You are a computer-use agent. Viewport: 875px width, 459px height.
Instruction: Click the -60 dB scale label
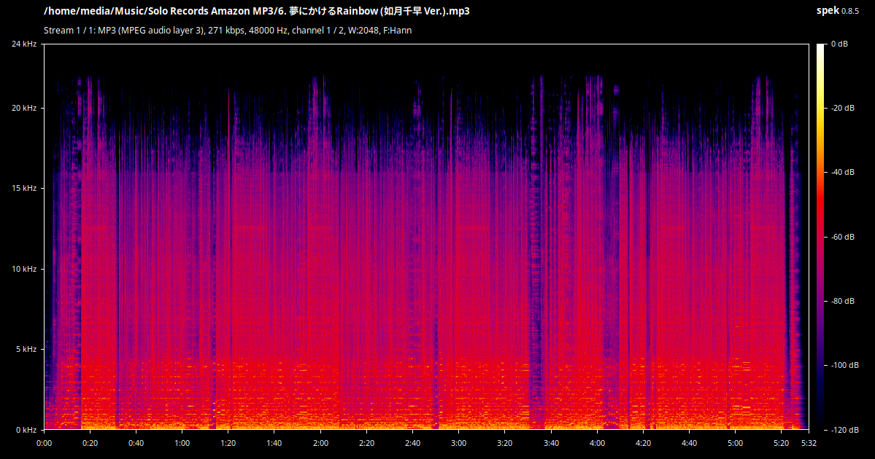click(843, 237)
